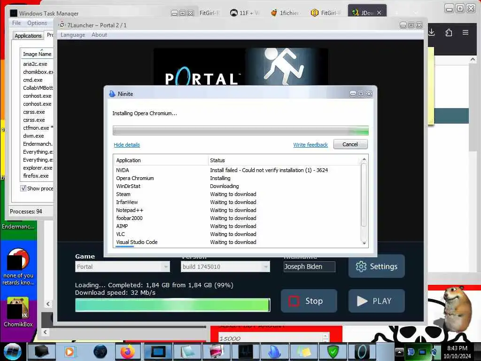Click the Status column header in Ninite

(284, 160)
